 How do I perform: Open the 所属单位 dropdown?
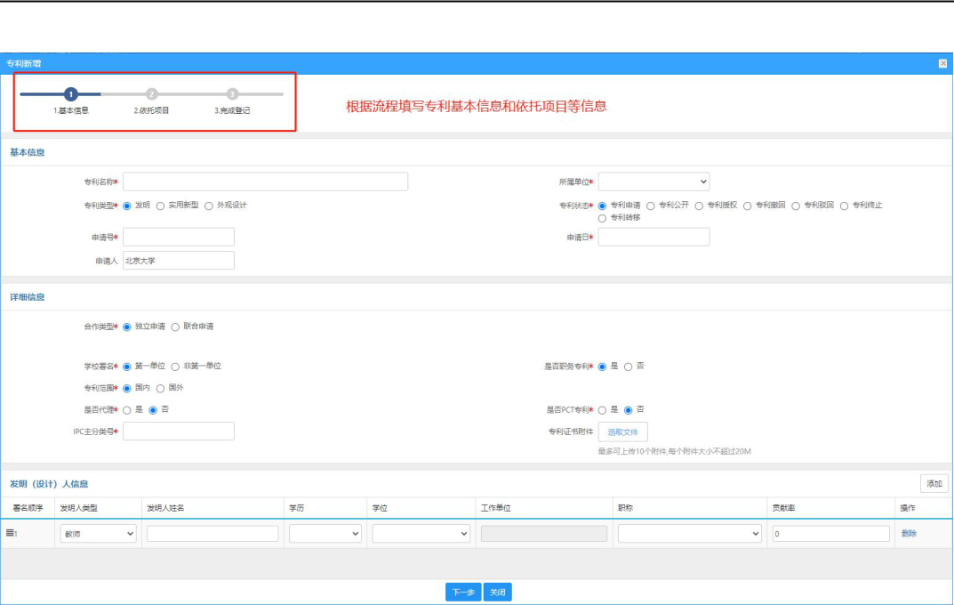[x=653, y=181]
